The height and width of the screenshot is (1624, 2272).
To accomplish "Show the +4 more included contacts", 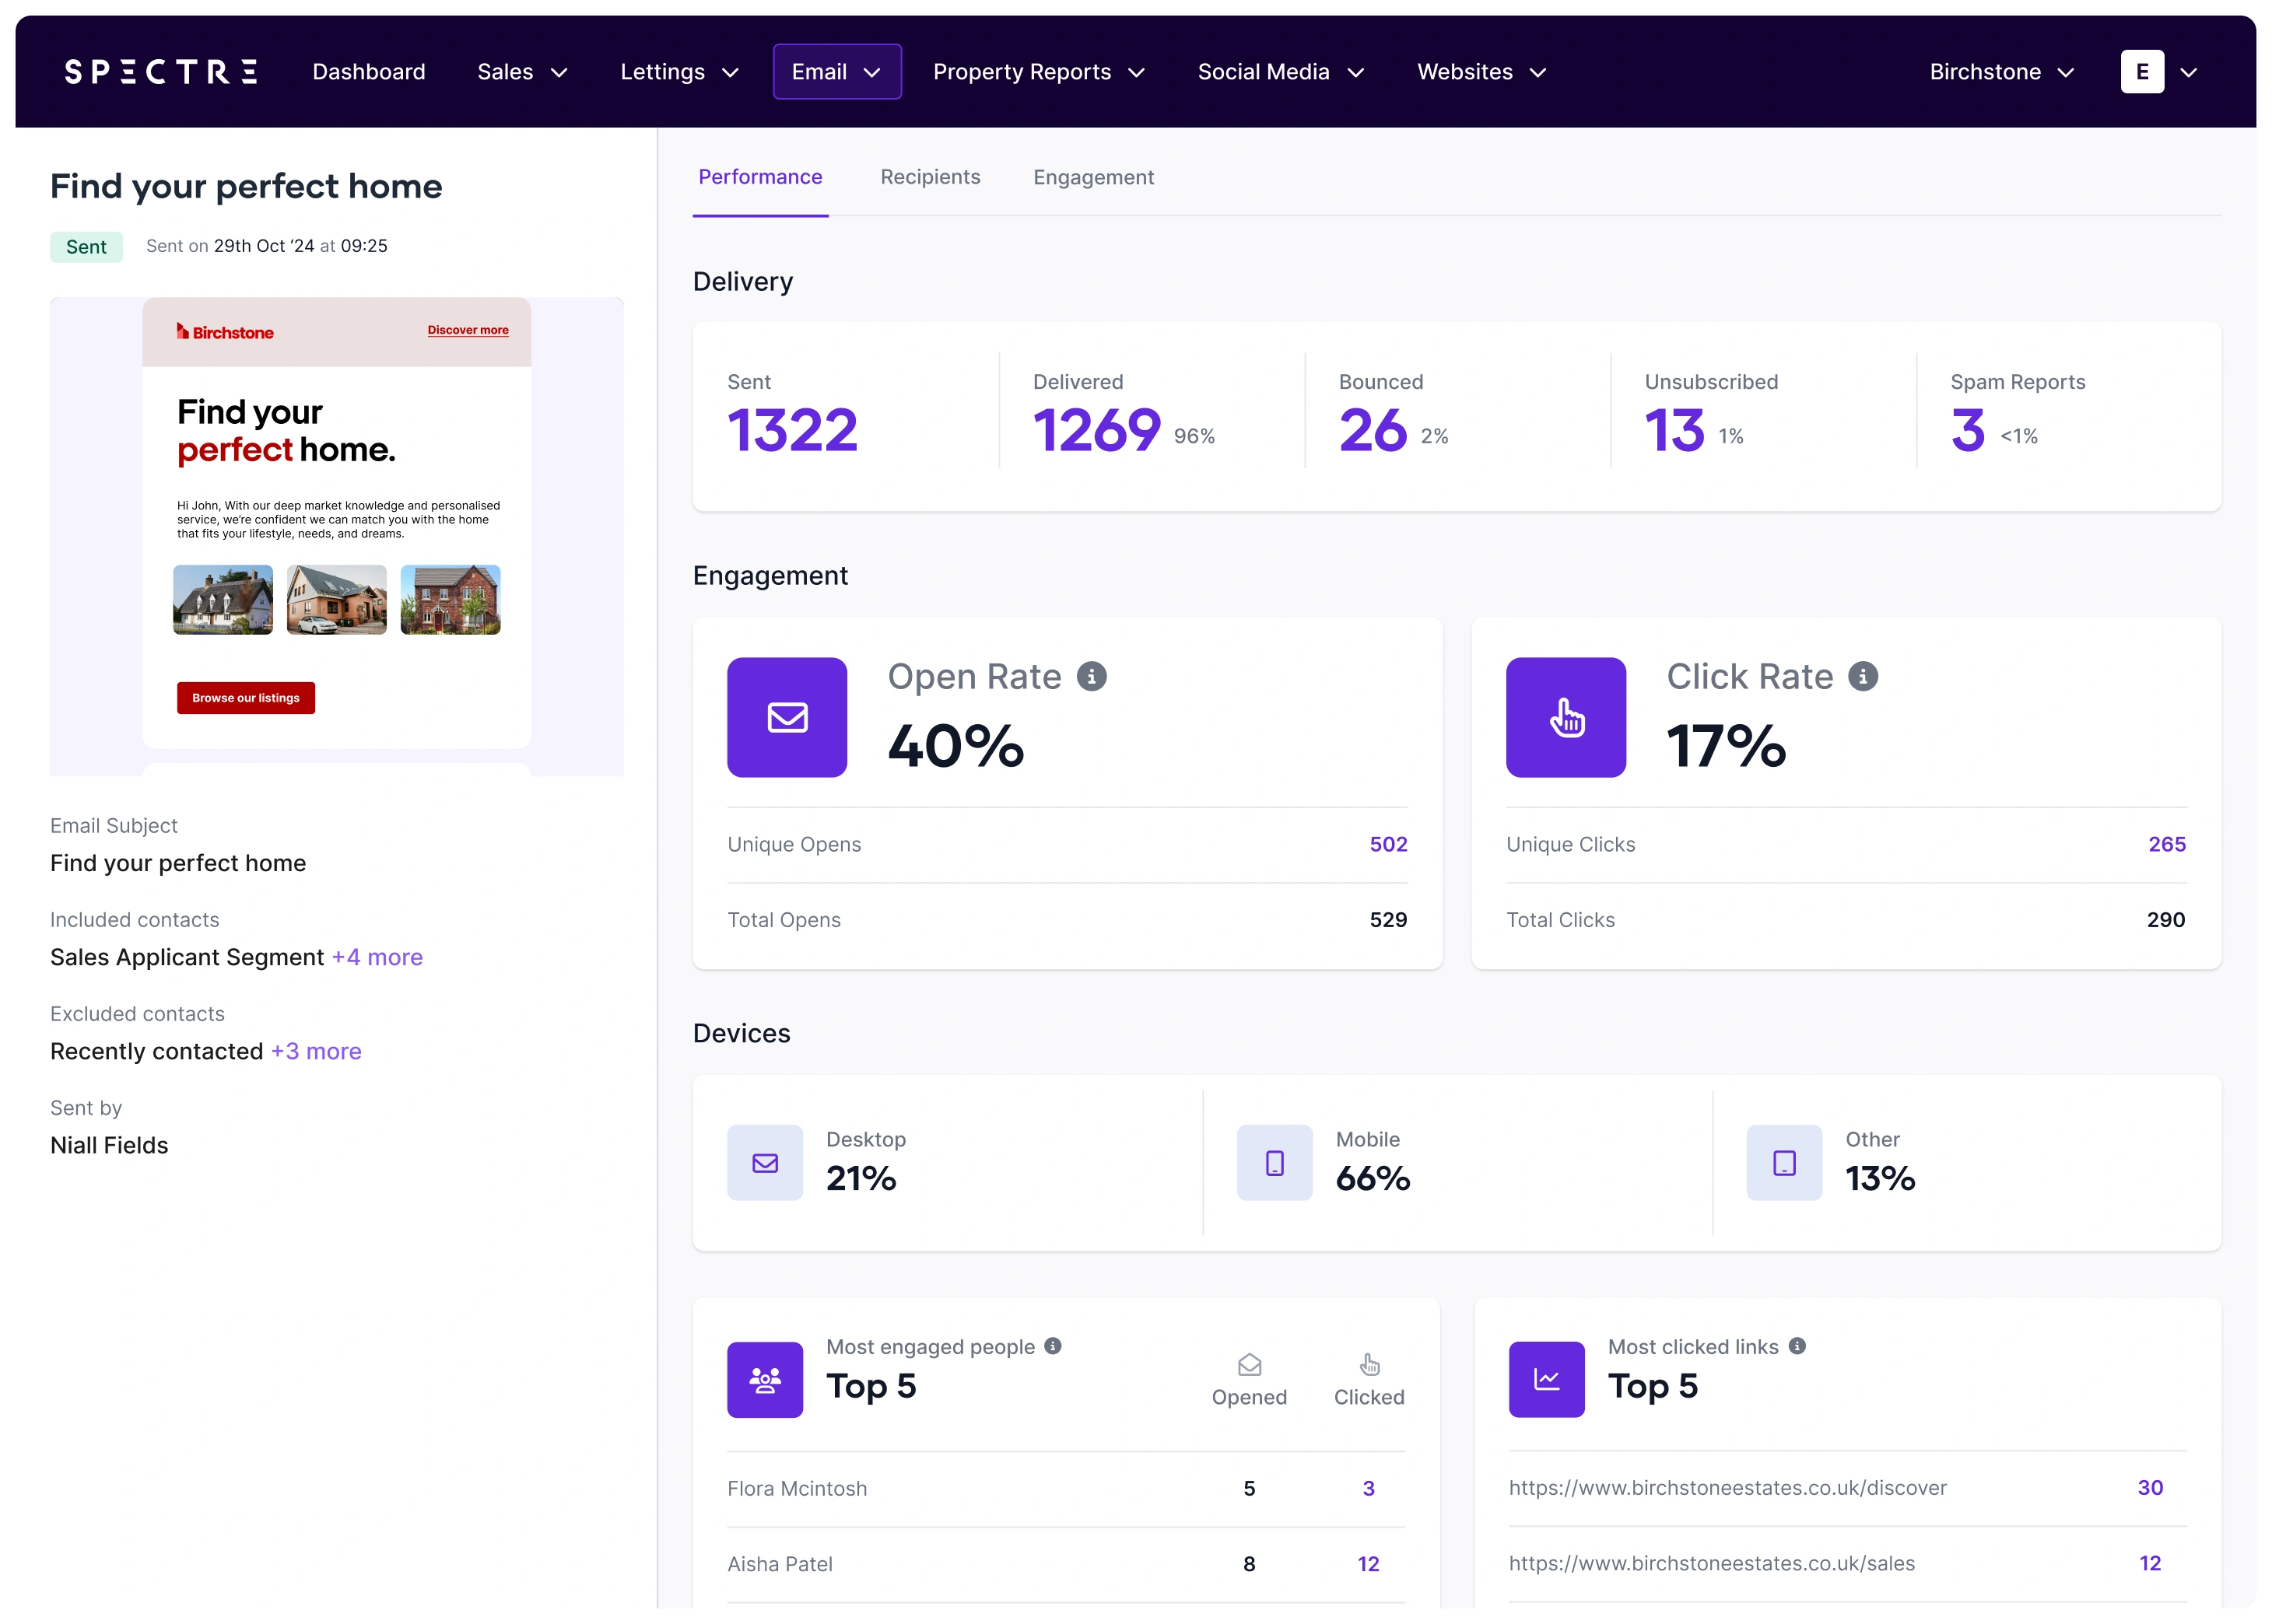I will [x=377, y=957].
